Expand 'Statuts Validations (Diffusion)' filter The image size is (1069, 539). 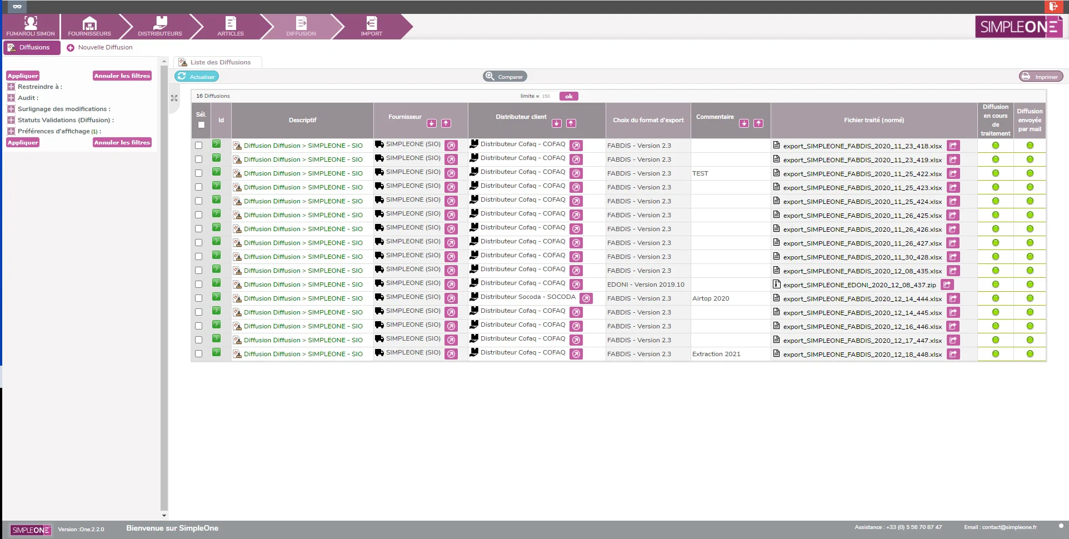[11, 120]
